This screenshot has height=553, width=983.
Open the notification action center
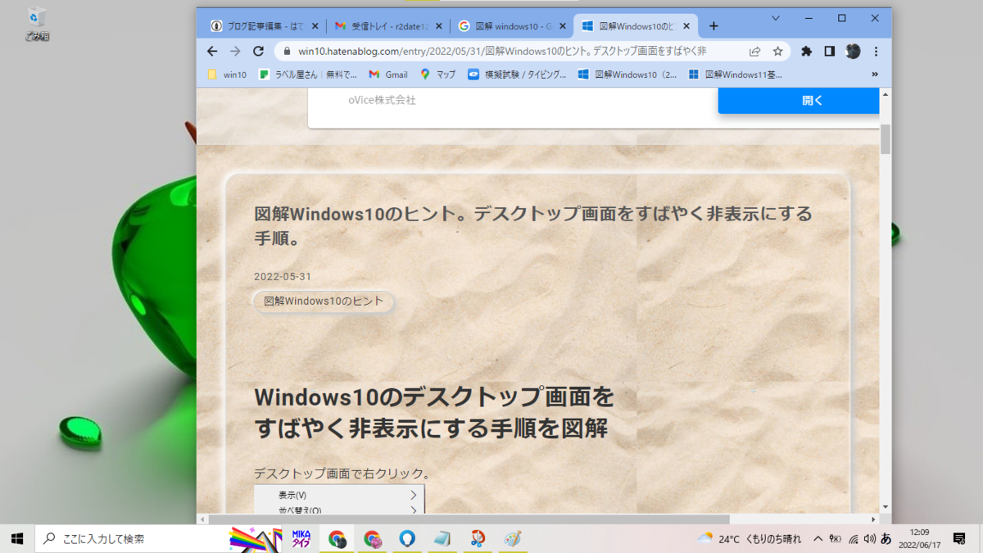[959, 538]
